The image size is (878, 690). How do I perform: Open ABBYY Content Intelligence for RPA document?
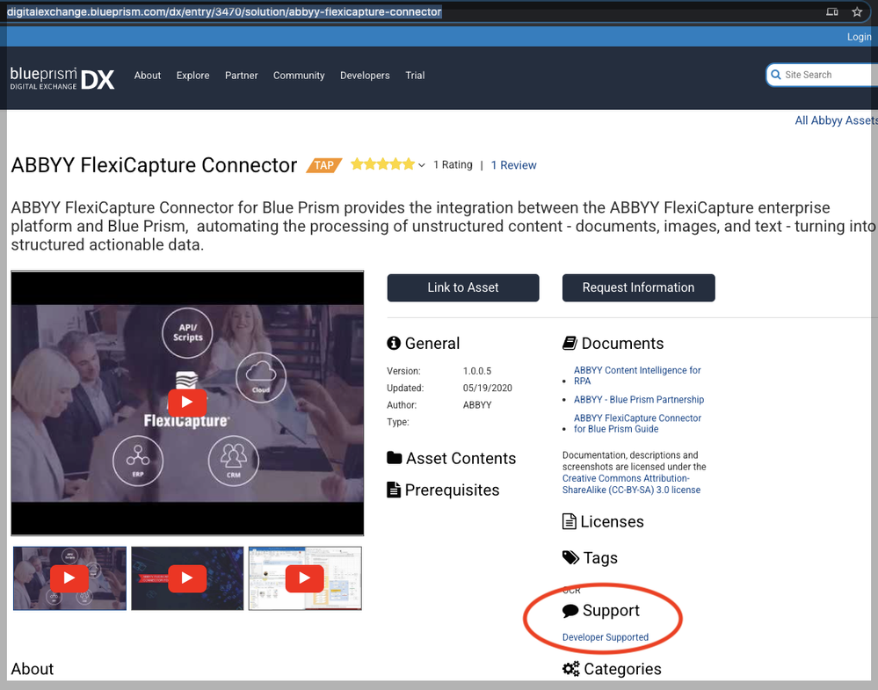[637, 376]
